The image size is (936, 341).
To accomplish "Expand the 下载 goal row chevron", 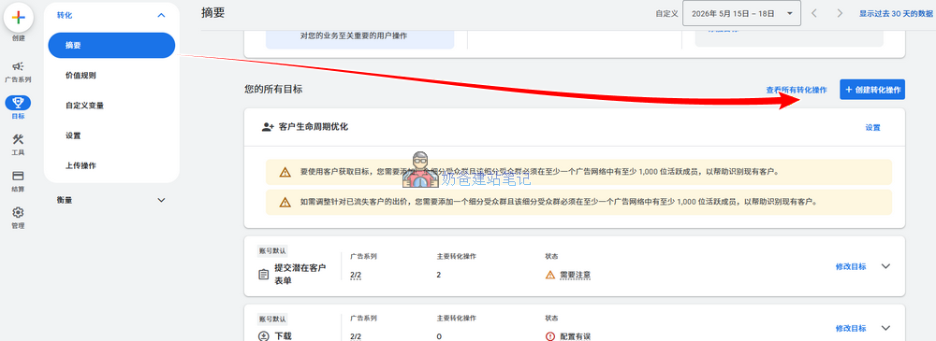I will [x=885, y=328].
